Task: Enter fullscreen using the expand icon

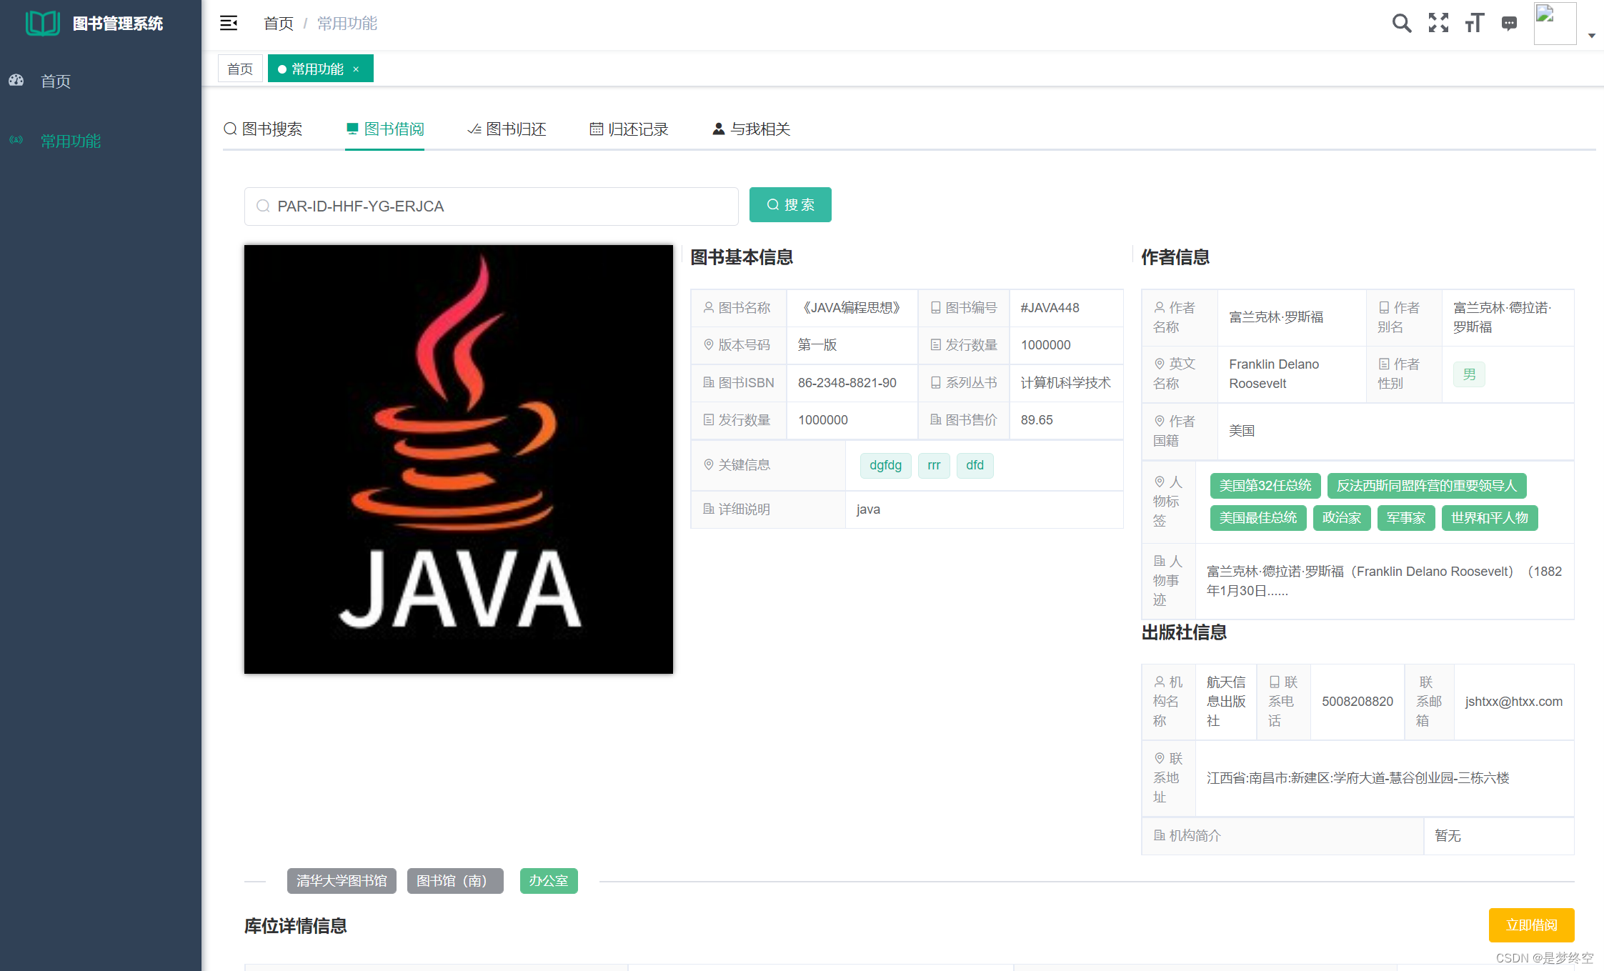Action: point(1438,24)
